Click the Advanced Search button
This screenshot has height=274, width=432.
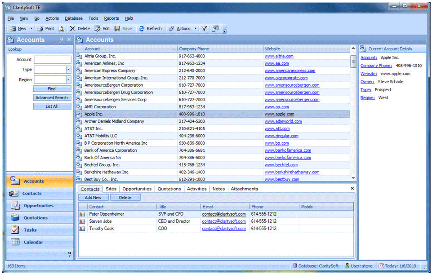pyautogui.click(x=52, y=97)
